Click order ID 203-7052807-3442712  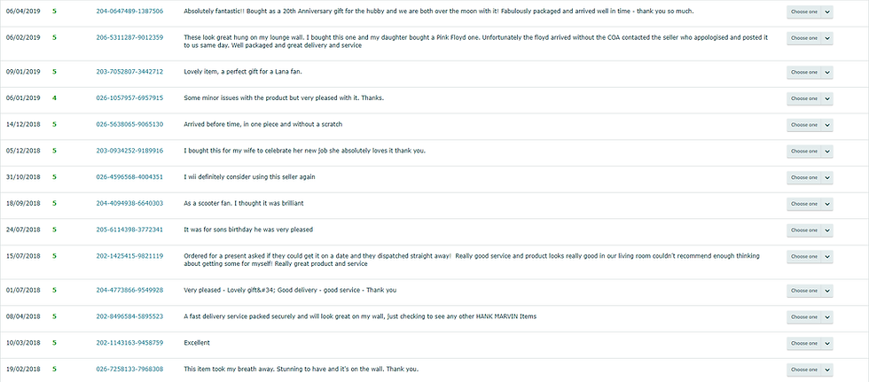click(129, 72)
